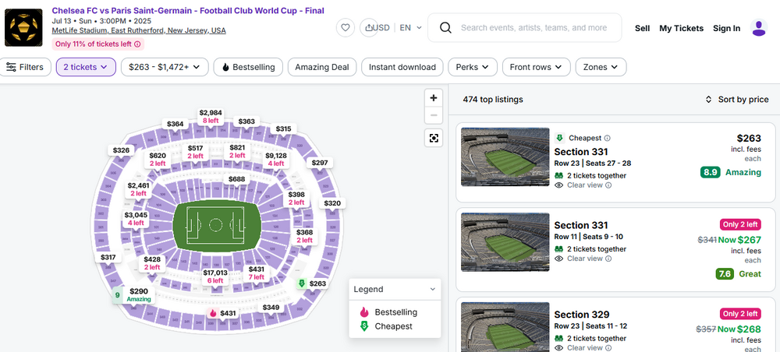The height and width of the screenshot is (352, 780).
Task: Expand the price range dropdown
Action: (x=165, y=67)
